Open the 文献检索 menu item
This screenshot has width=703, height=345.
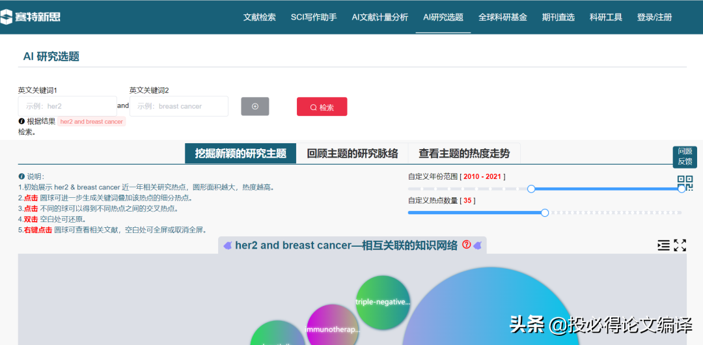point(260,18)
